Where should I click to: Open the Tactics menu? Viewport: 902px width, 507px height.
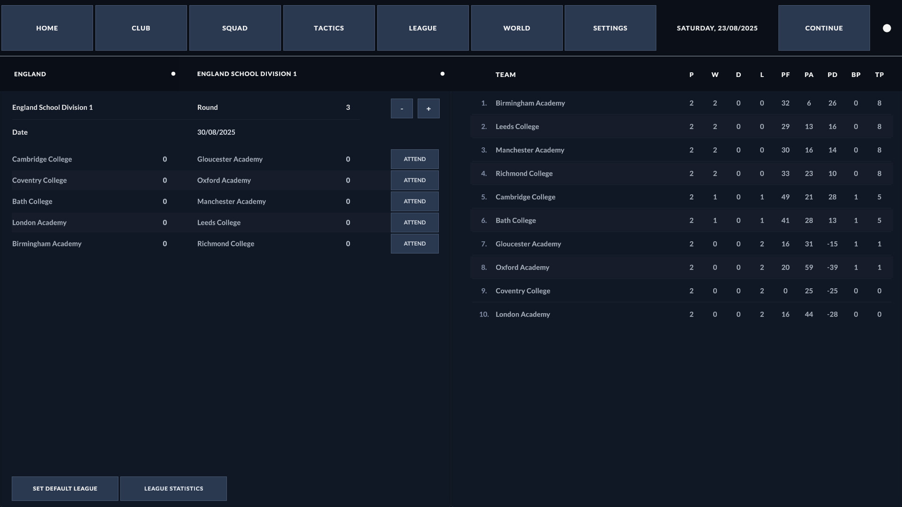[x=329, y=28]
